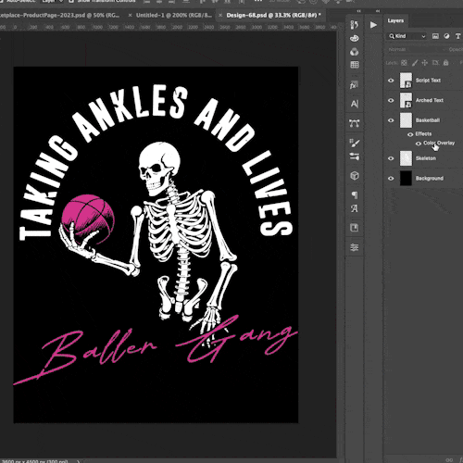This screenshot has height=463, width=463.
Task: Click the skeleton skull on canvas
Action: coord(158,169)
